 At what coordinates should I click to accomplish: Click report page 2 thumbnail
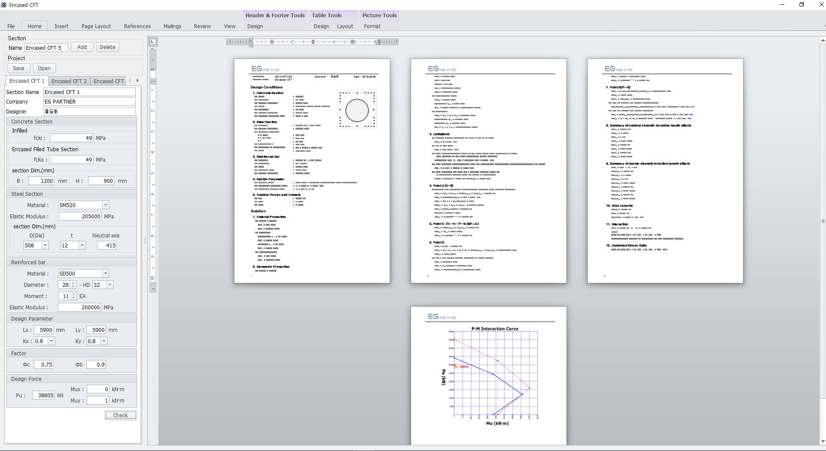point(489,171)
